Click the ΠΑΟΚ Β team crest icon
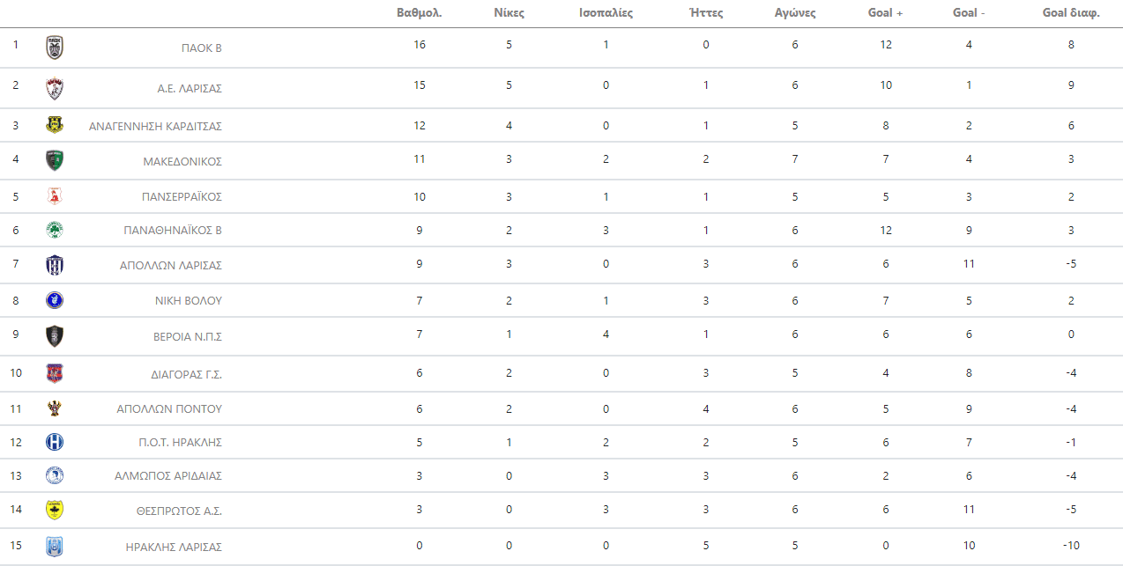 [55, 48]
